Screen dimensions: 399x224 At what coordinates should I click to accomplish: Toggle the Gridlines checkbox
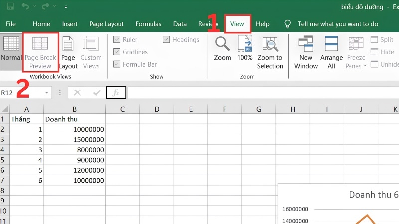click(x=117, y=52)
